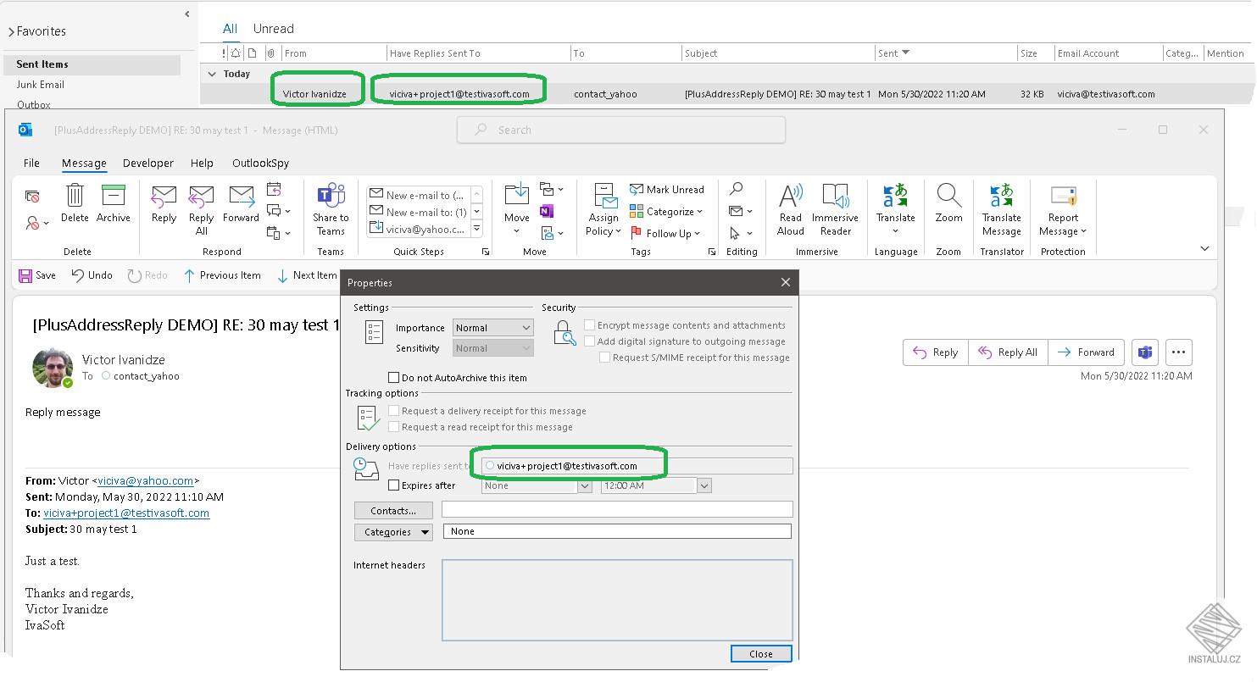Open the Follow Up dropdown

click(x=667, y=234)
